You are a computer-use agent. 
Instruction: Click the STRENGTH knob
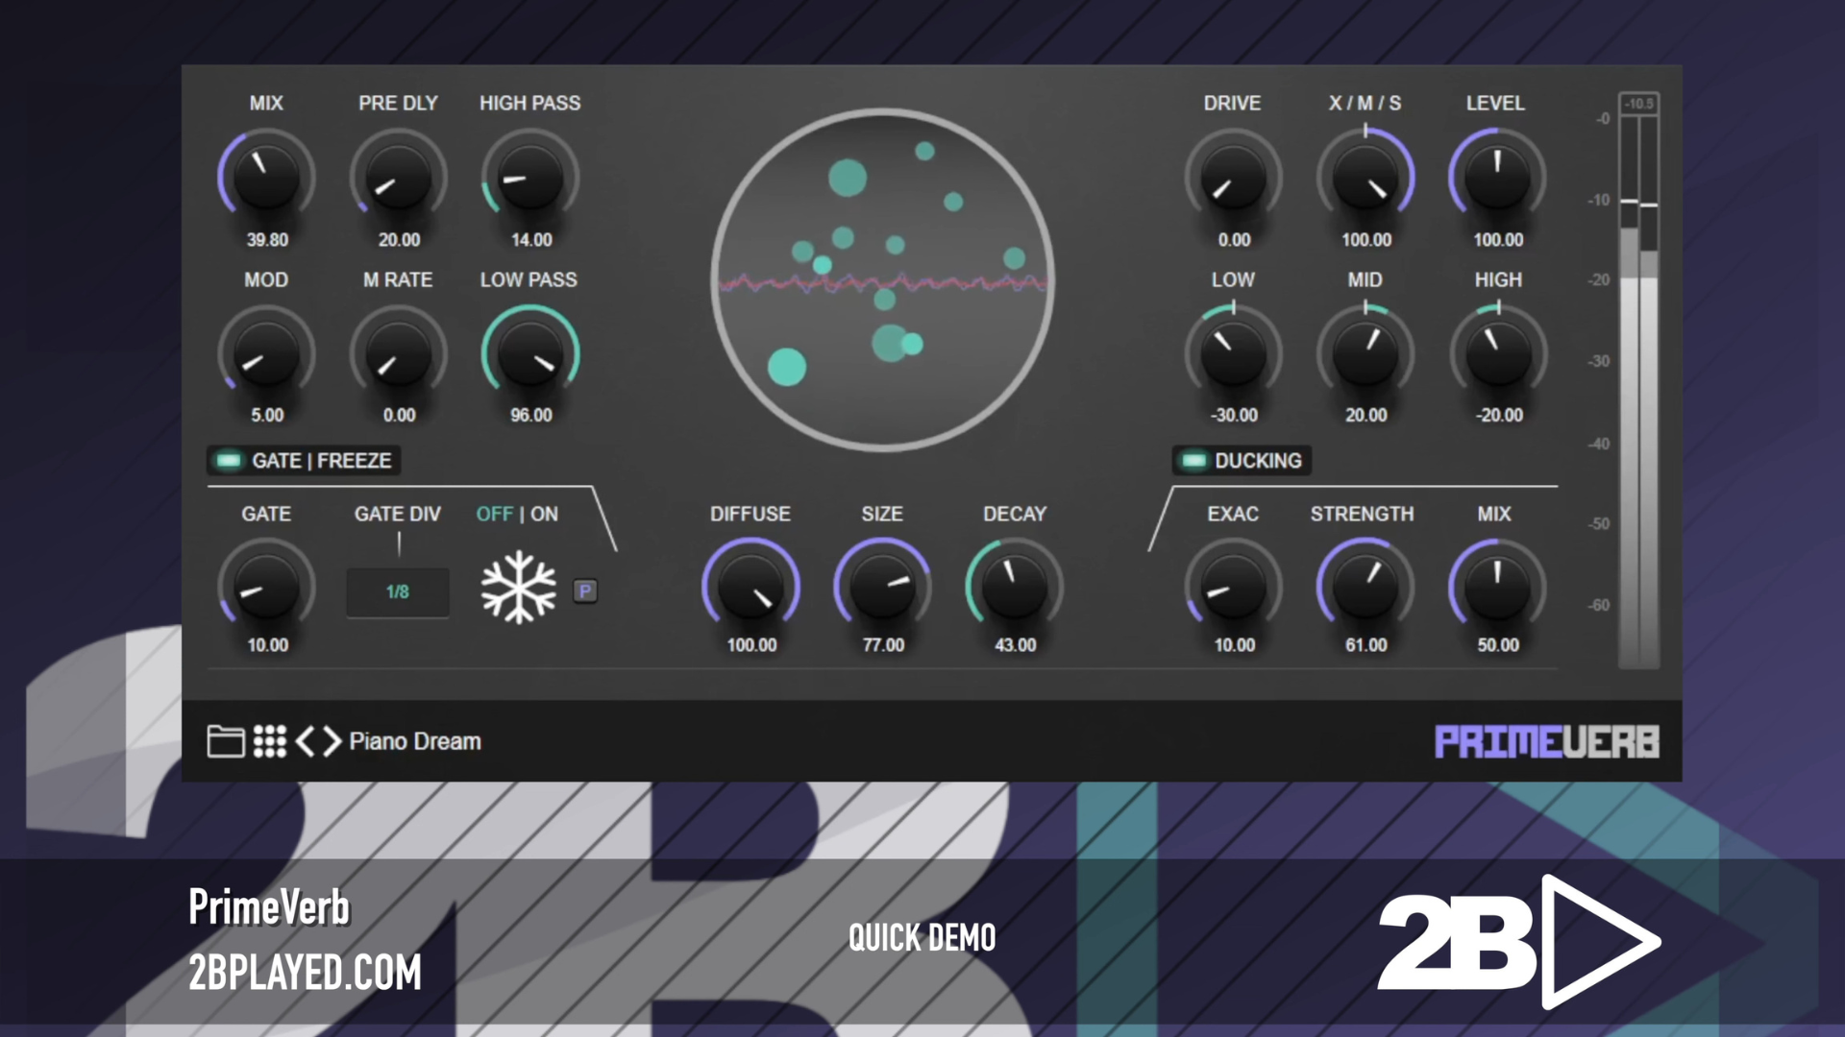coord(1365,586)
